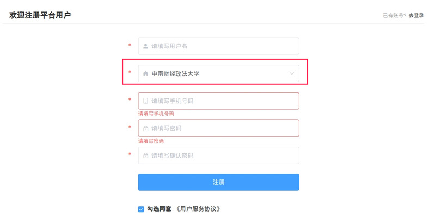Select the 请填写确认密码 input field
The width and height of the screenshot is (435, 223).
tap(223, 156)
